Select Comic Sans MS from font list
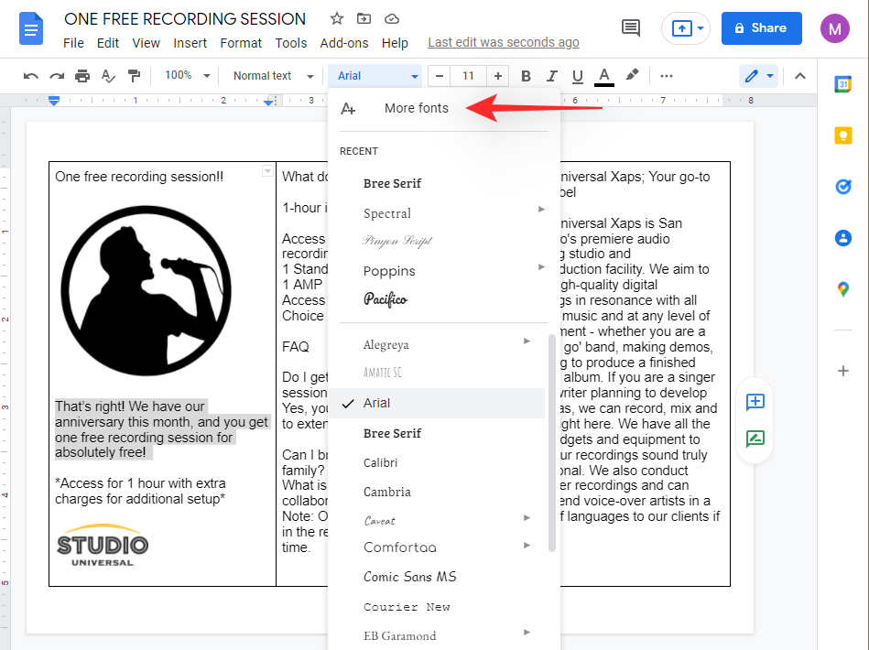Image resolution: width=869 pixels, height=650 pixels. [409, 577]
